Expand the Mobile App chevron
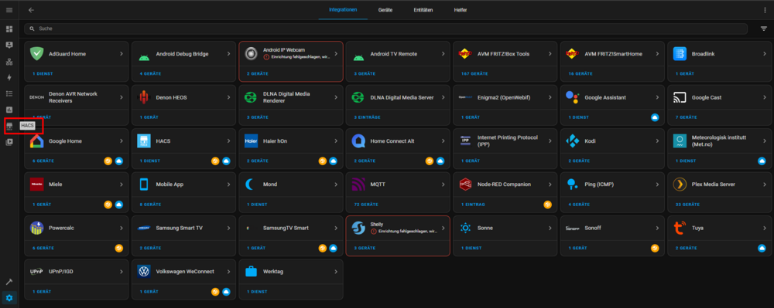Image resolution: width=774 pixels, height=308 pixels. pos(228,184)
